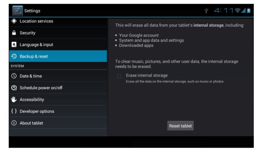Screen dimensions: 258x153
Task: Tap the Security padlock icon
Action: click(x=14, y=33)
